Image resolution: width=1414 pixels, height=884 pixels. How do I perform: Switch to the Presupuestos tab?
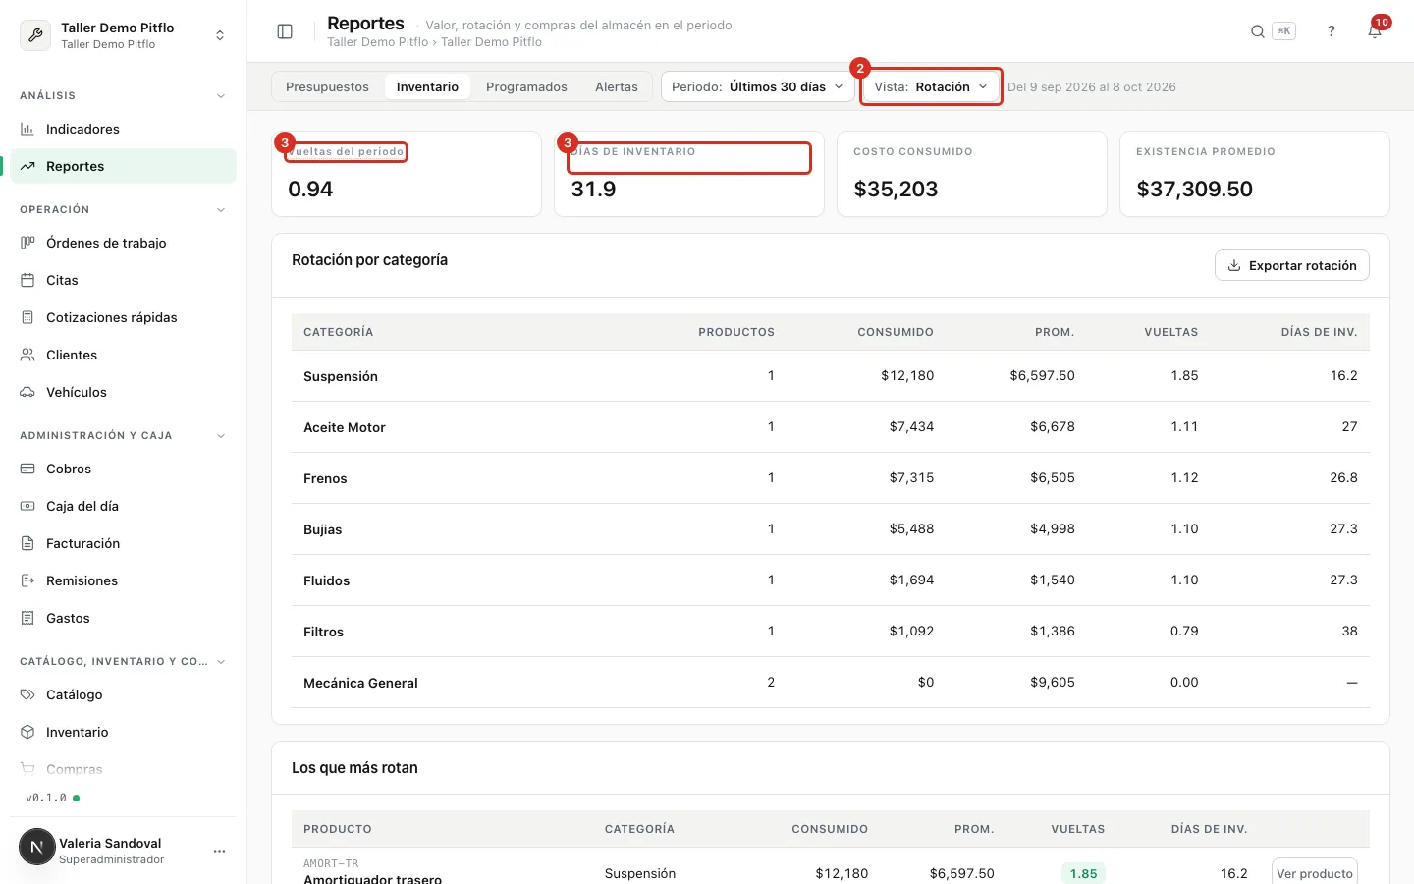click(x=327, y=86)
